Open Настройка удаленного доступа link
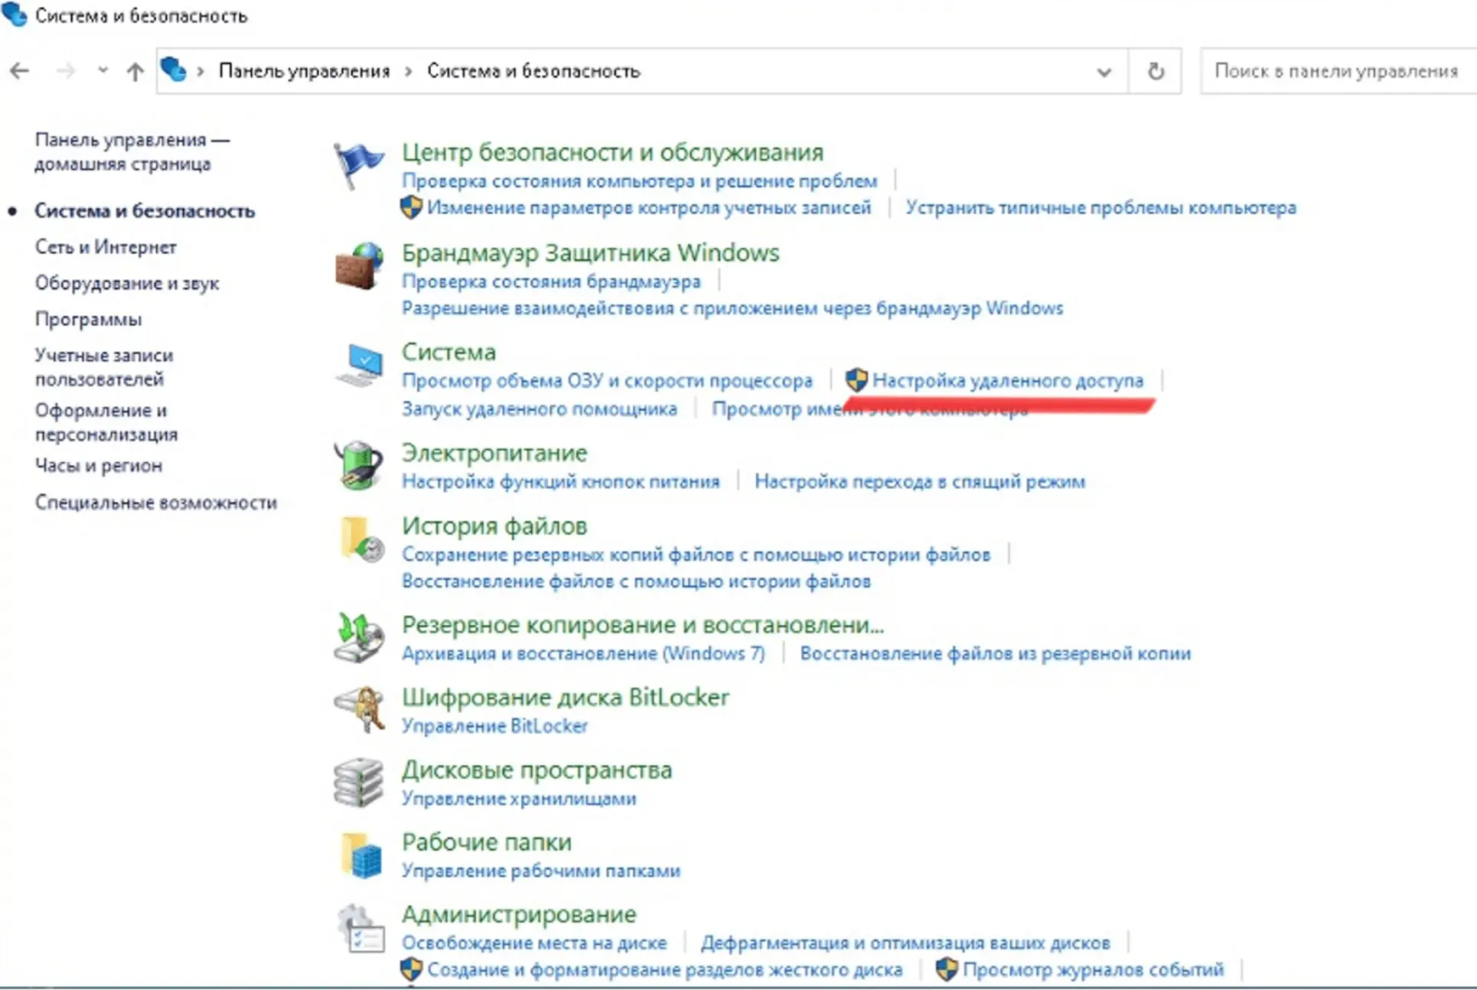The height and width of the screenshot is (990, 1477). pyautogui.click(x=1007, y=380)
